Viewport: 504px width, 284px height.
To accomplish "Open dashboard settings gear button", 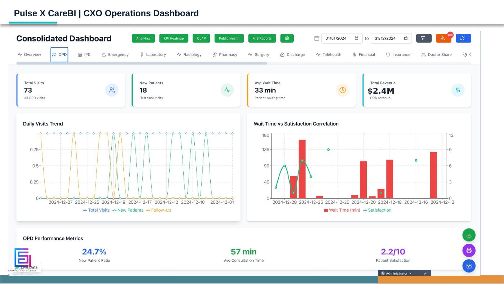I will (x=287, y=38).
